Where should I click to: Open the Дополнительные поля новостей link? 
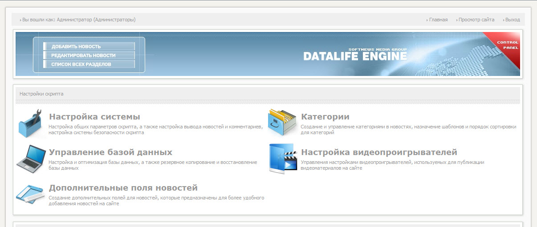(123, 188)
